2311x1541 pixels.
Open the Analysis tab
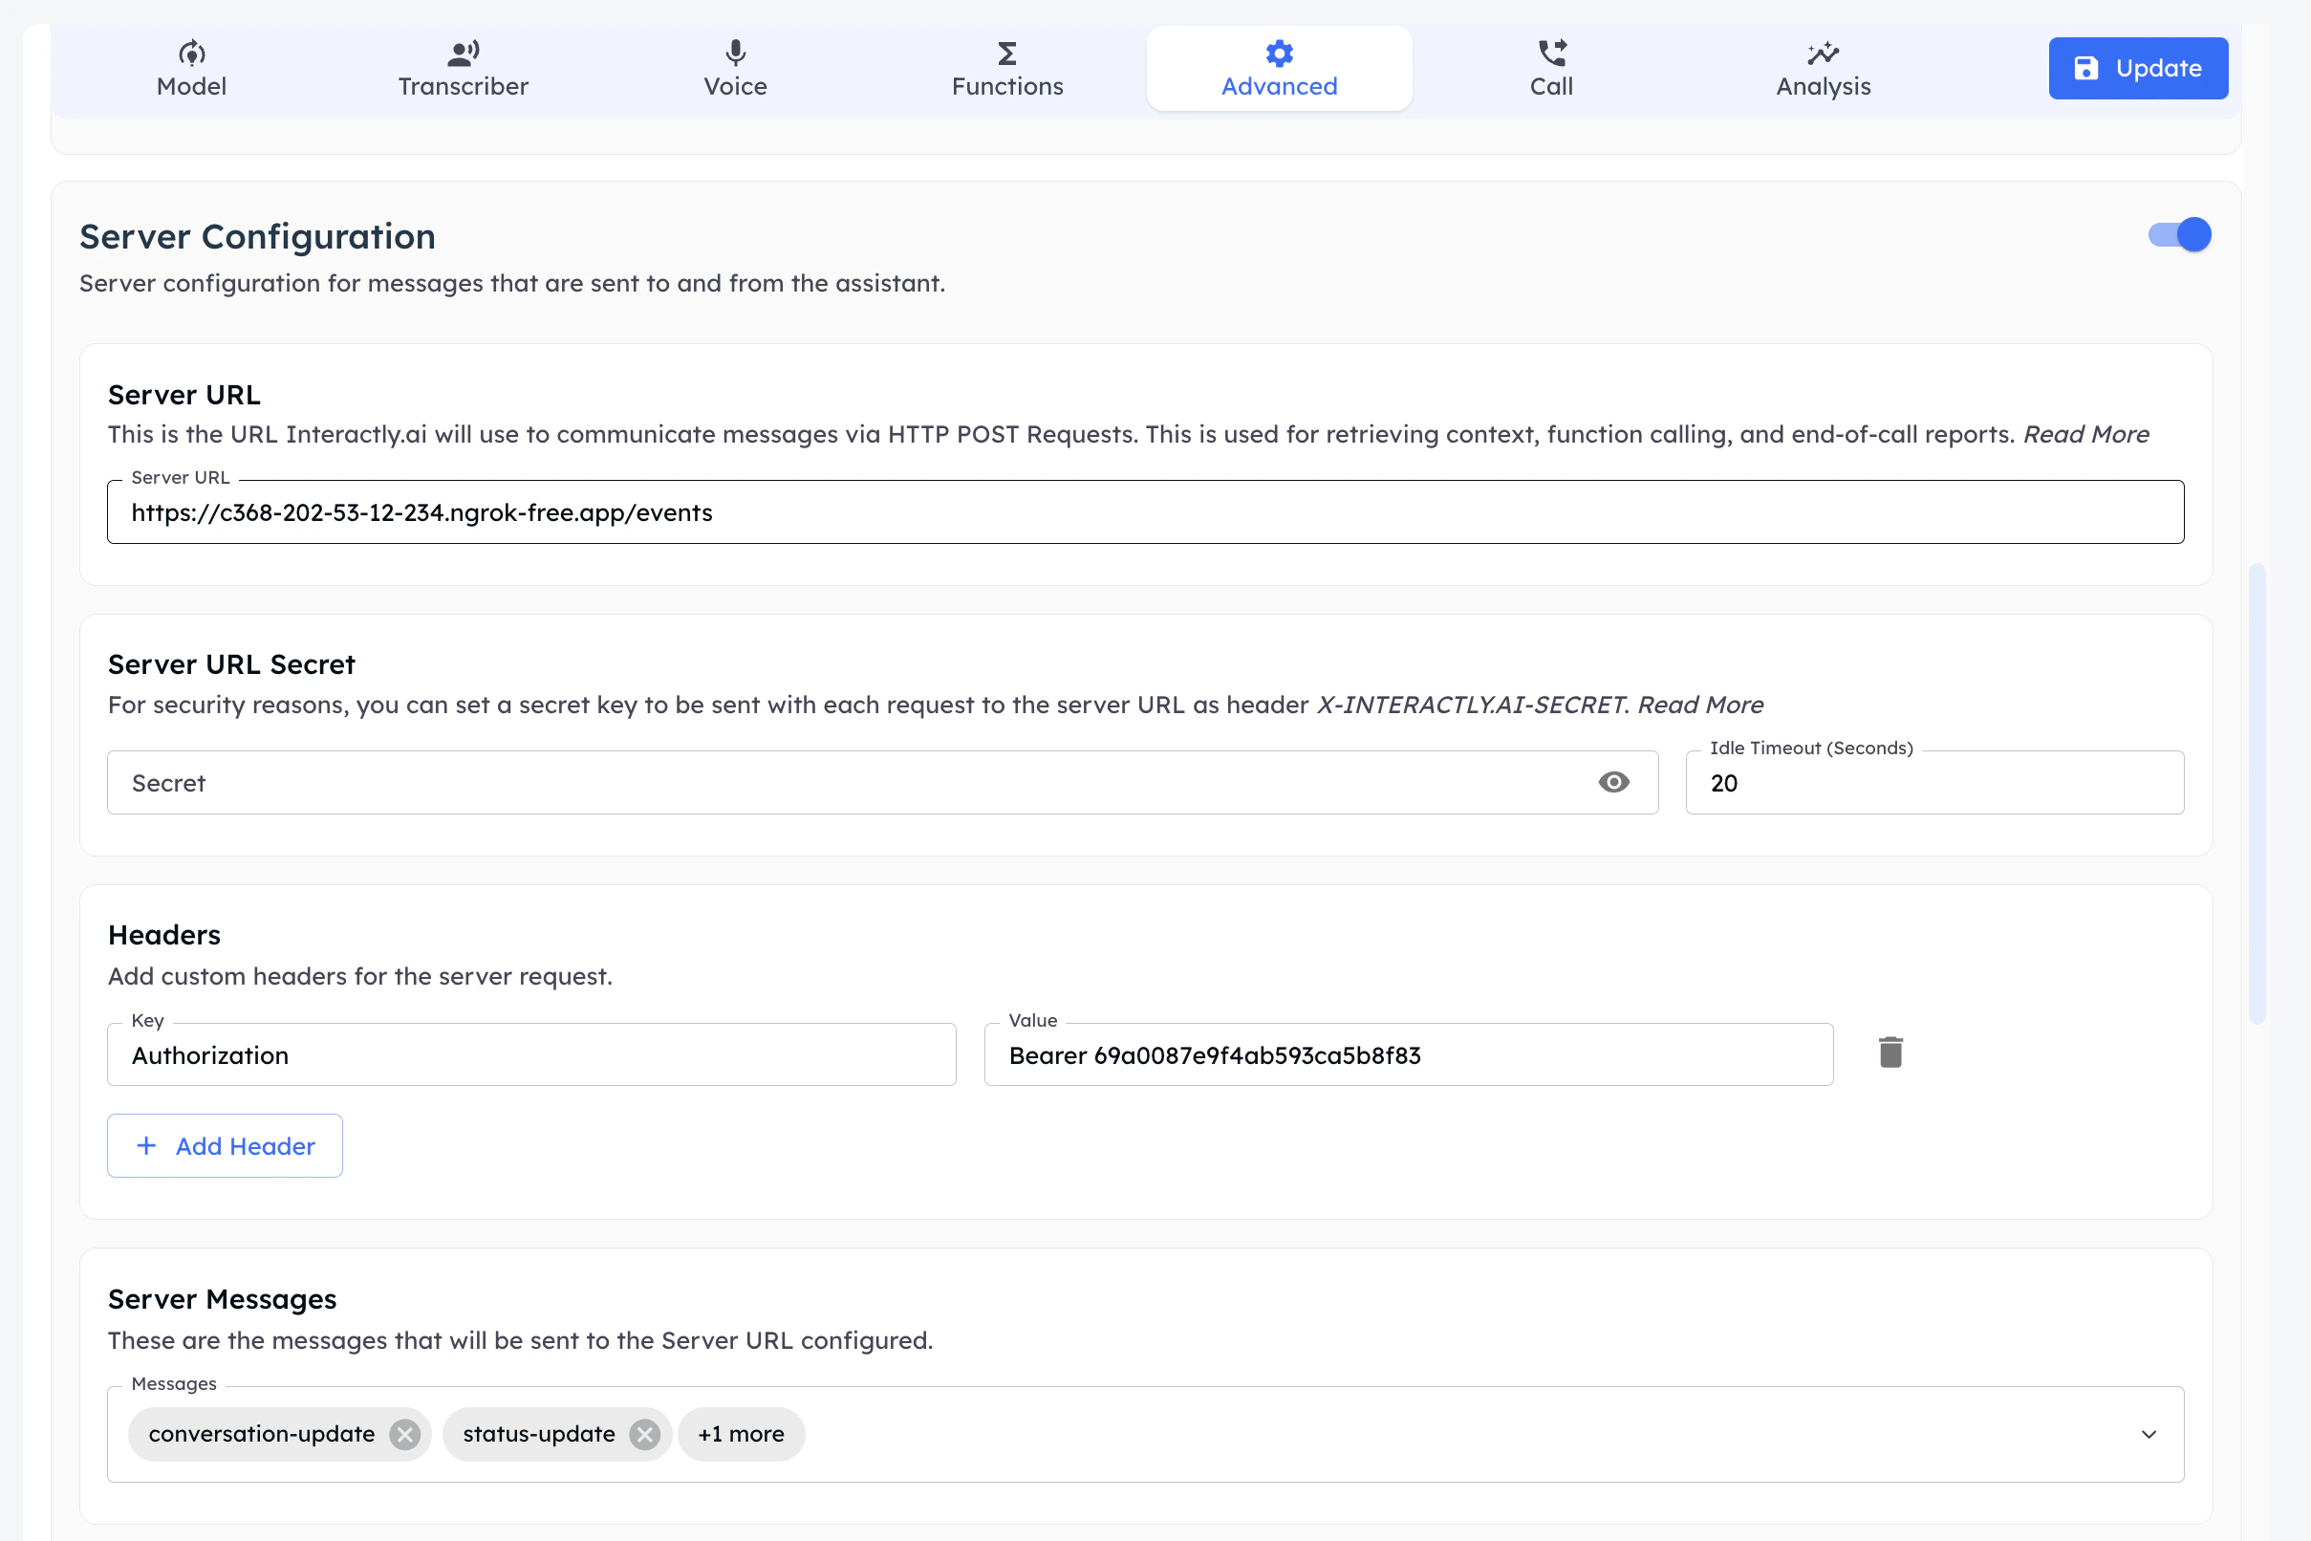coord(1823,69)
